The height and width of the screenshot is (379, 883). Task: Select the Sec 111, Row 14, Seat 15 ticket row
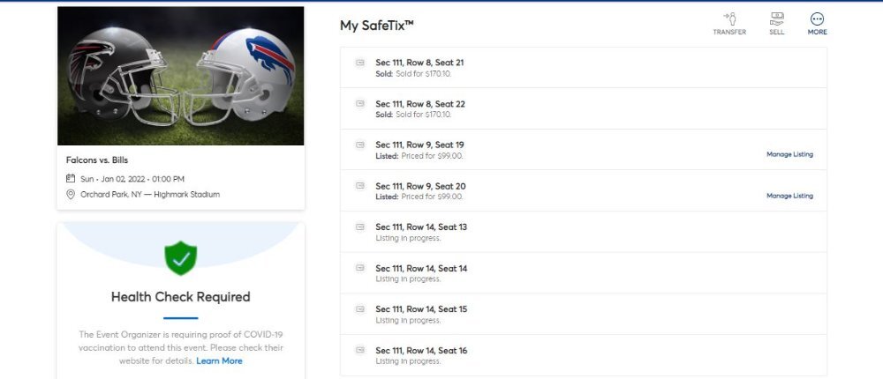point(584,315)
